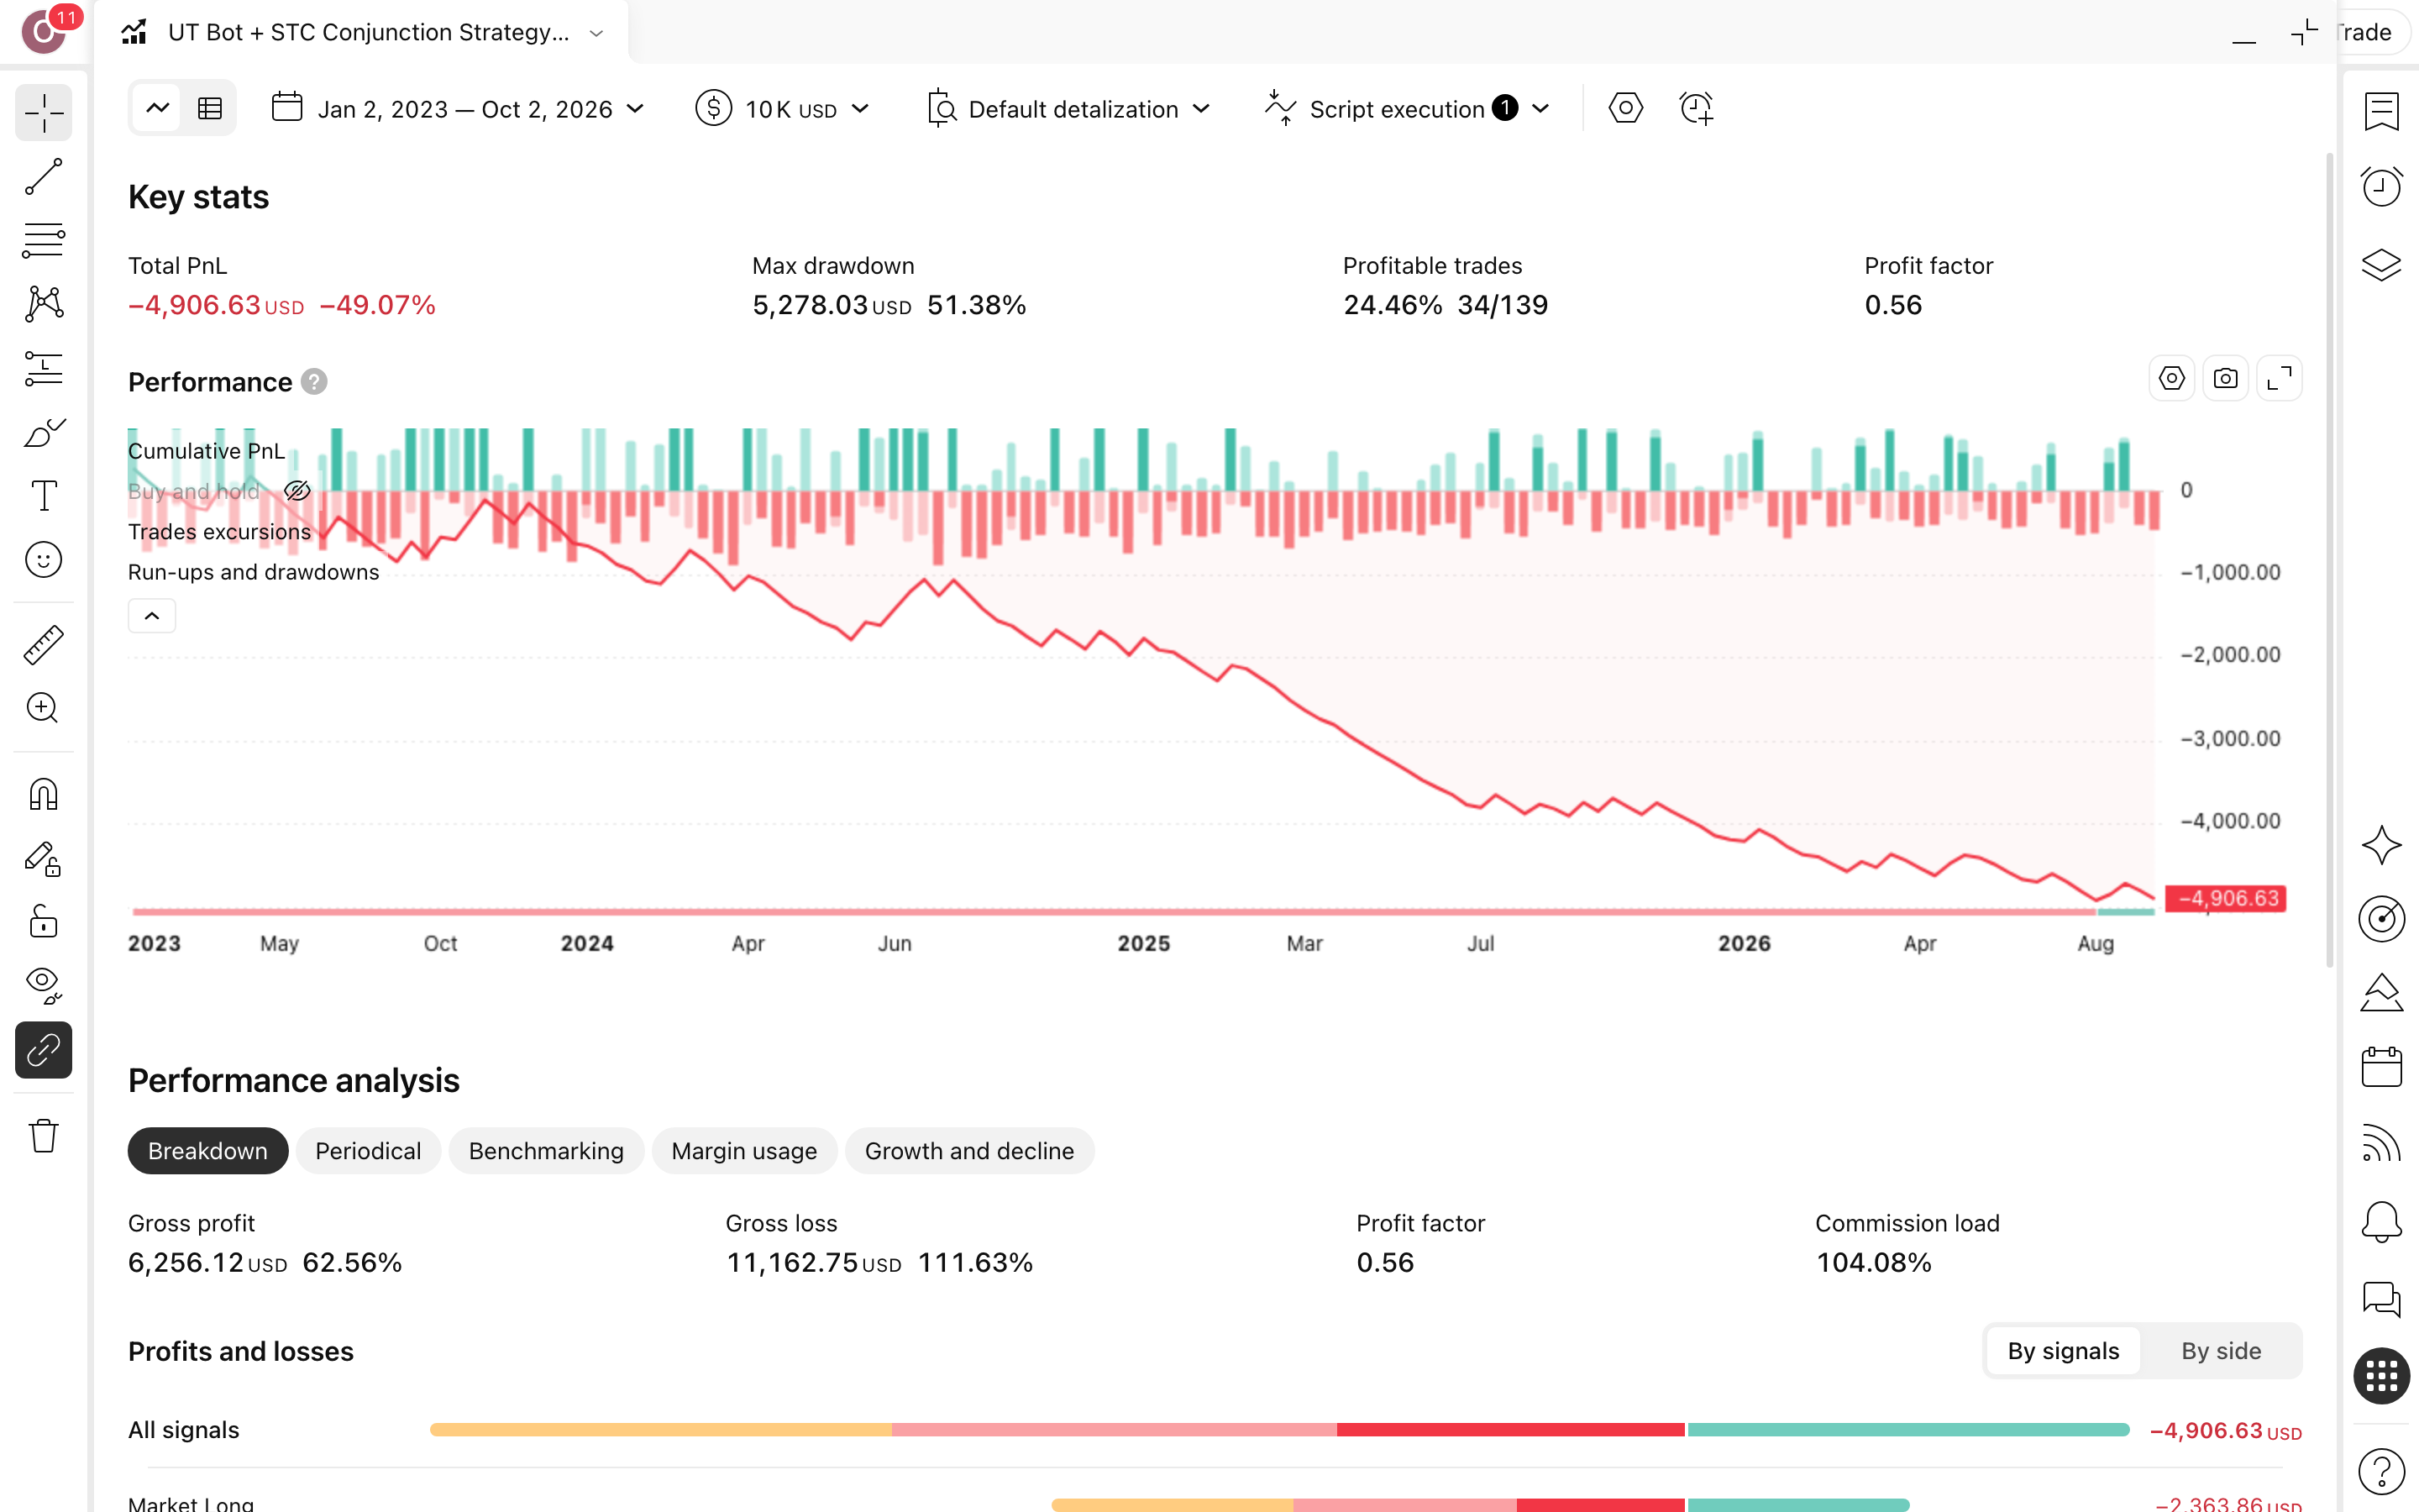Select the trend line drawing tool
Viewport: 2419px width, 1512px height.
pos(44,176)
